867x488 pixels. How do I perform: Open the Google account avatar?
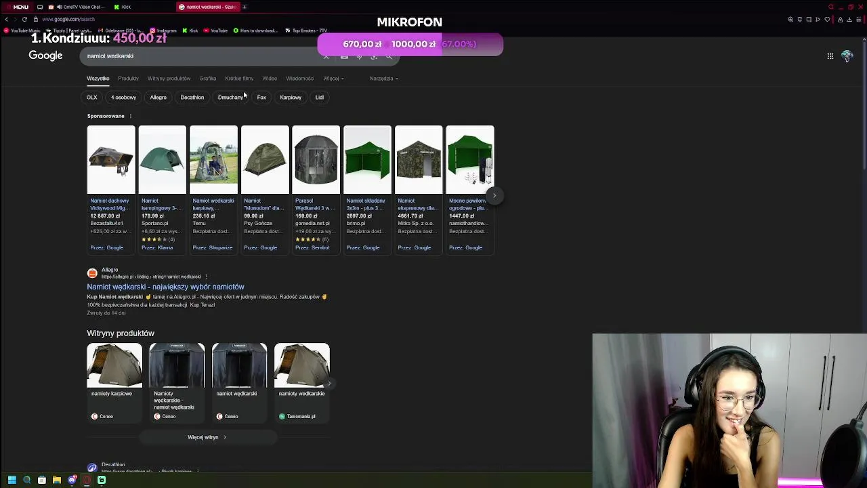pyautogui.click(x=847, y=56)
